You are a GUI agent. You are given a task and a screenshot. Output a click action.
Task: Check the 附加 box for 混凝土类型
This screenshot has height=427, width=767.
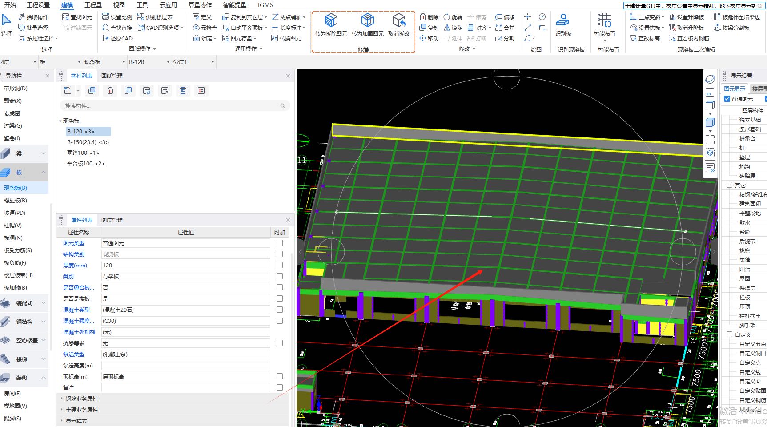[x=280, y=310]
